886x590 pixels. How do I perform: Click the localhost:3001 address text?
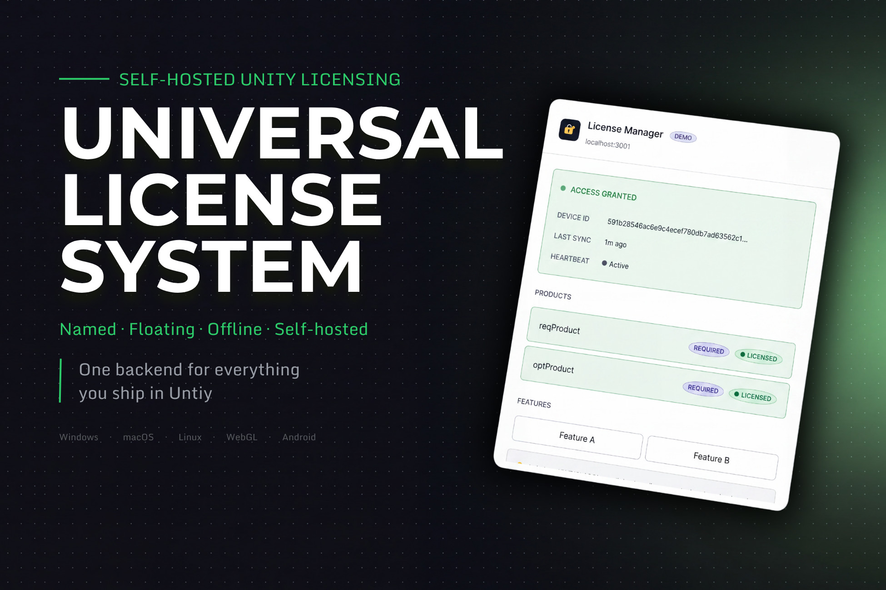pyautogui.click(x=607, y=144)
